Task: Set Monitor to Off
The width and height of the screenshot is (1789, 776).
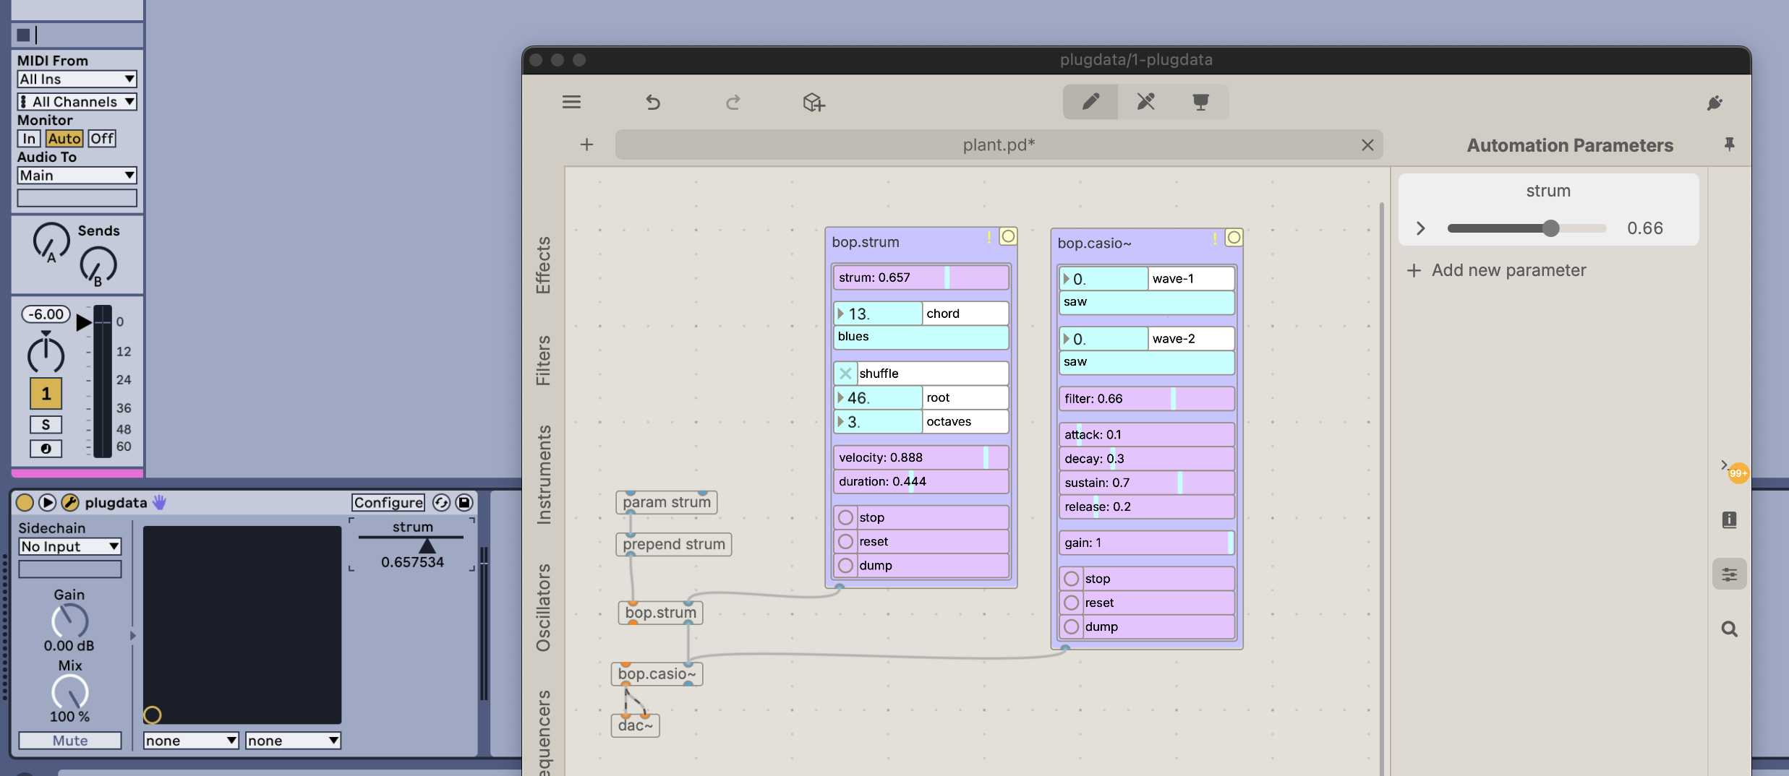Action: (x=102, y=139)
